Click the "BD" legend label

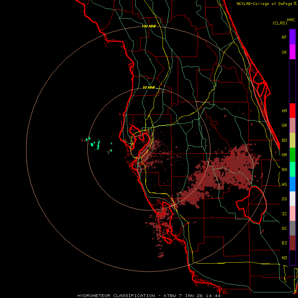284,140
